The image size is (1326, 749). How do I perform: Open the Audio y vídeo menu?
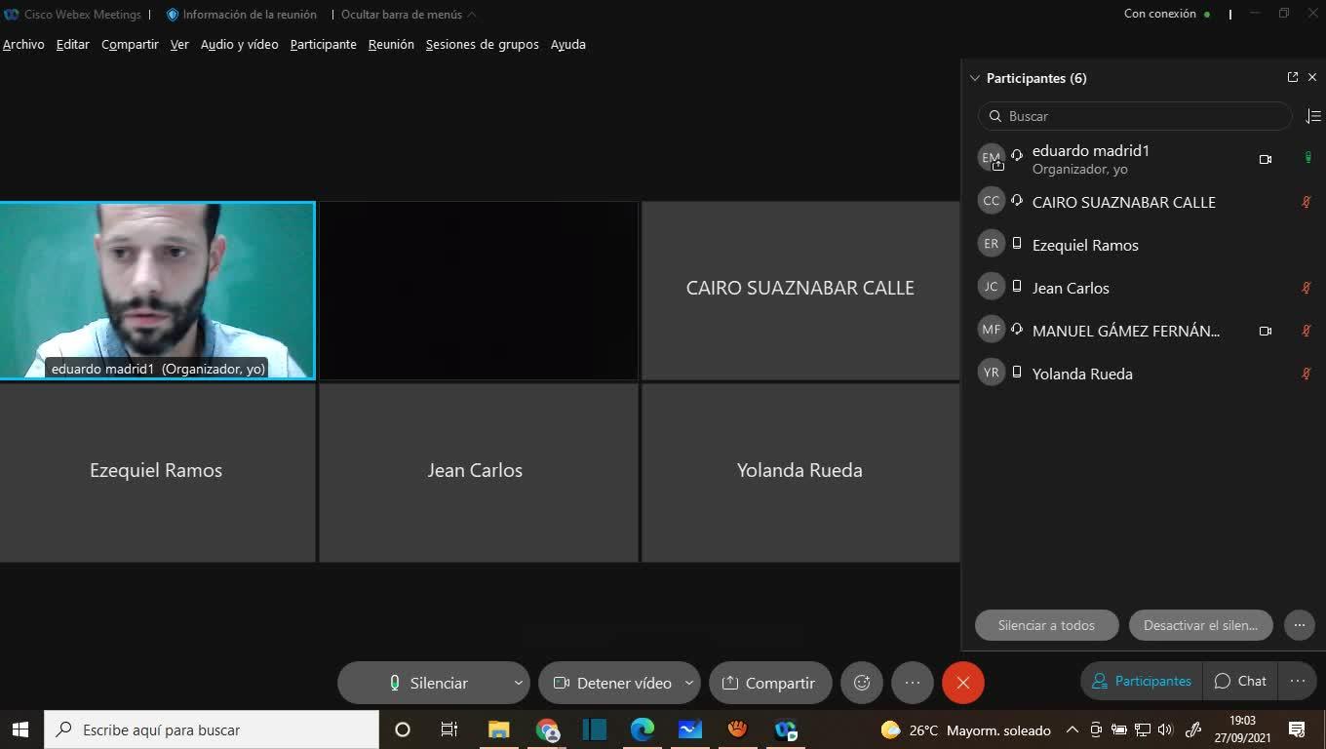point(240,44)
